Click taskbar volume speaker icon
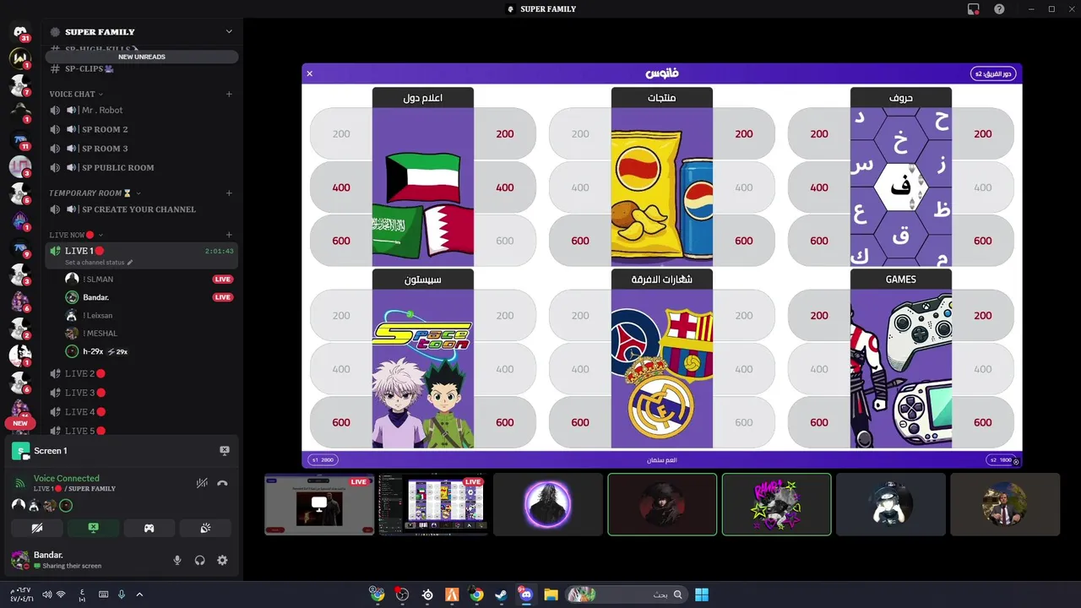Screen dimensions: 1081x608 coord(46,594)
